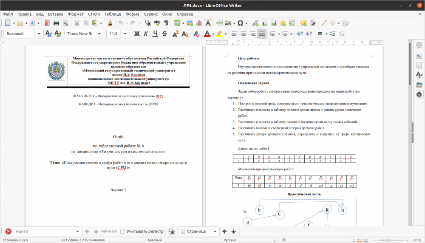Click the yellow highlighting color button

[219, 34]
